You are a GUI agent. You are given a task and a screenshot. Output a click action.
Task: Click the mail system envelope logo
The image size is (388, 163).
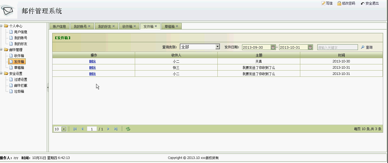tap(8, 11)
